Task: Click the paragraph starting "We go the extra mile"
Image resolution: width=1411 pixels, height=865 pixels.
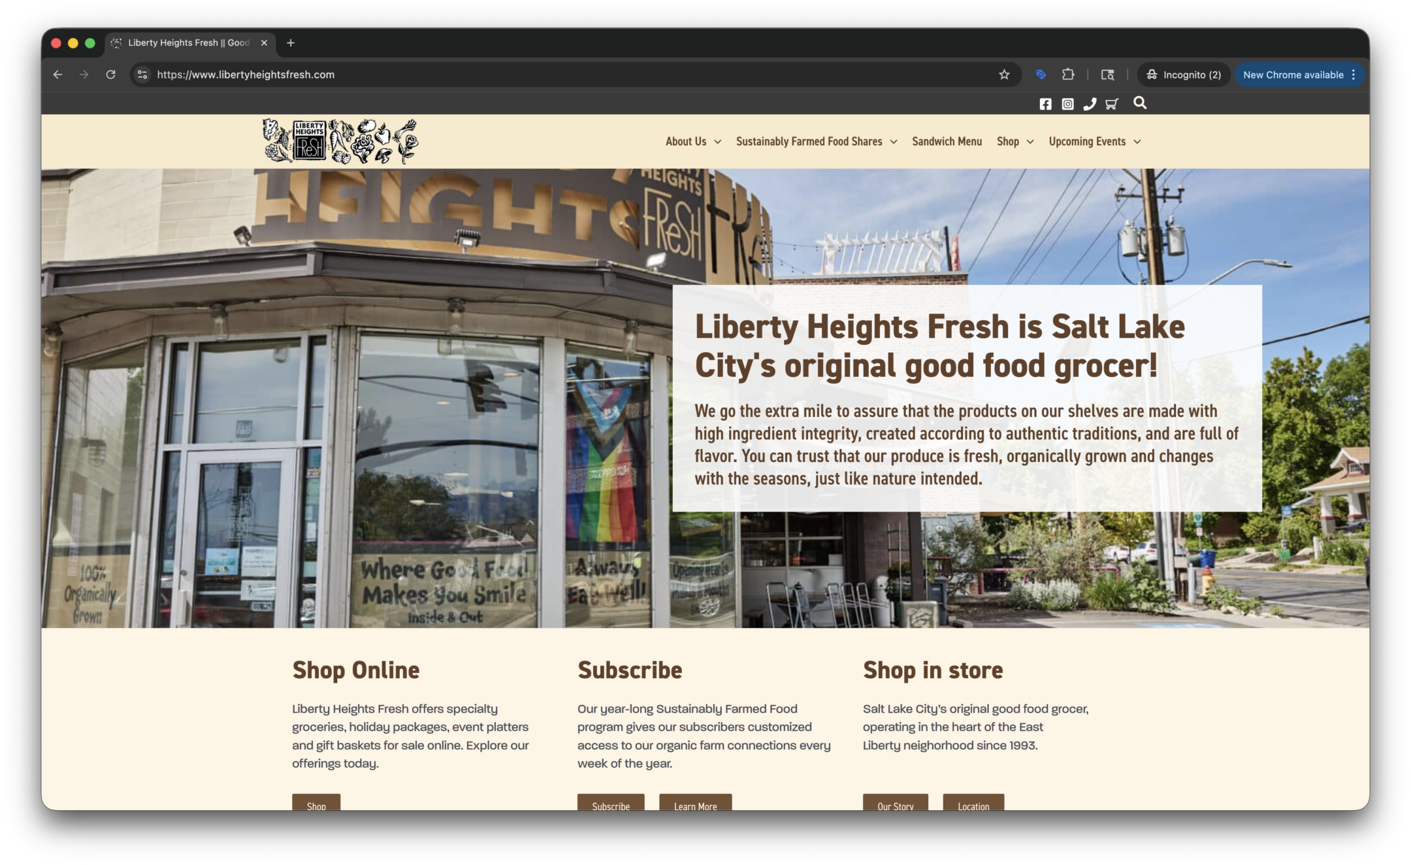Action: coord(966,445)
